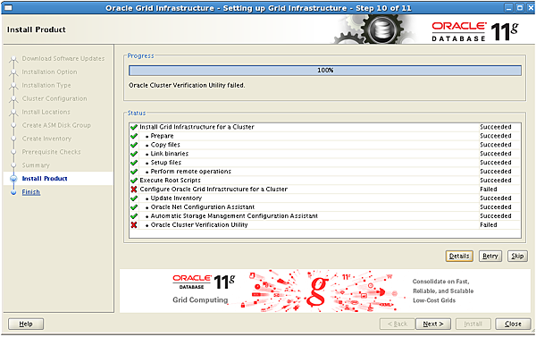Click the 'Install Product' page heading

[x=37, y=29]
